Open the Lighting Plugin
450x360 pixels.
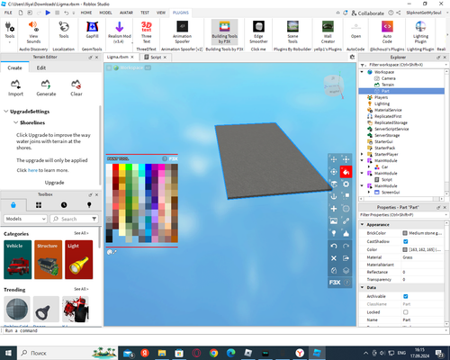coord(420,32)
